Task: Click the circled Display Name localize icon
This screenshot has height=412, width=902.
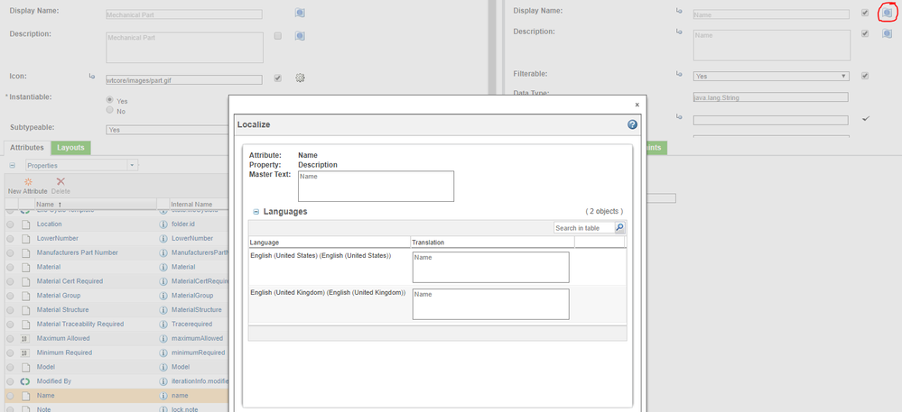Action: click(x=886, y=13)
